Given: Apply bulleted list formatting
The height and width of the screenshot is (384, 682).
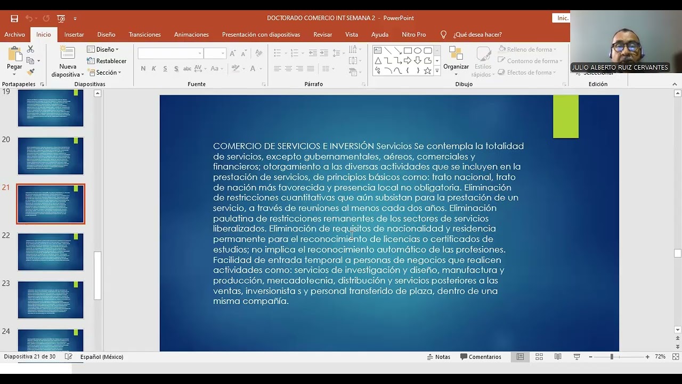Looking at the screenshot, I should (x=279, y=53).
